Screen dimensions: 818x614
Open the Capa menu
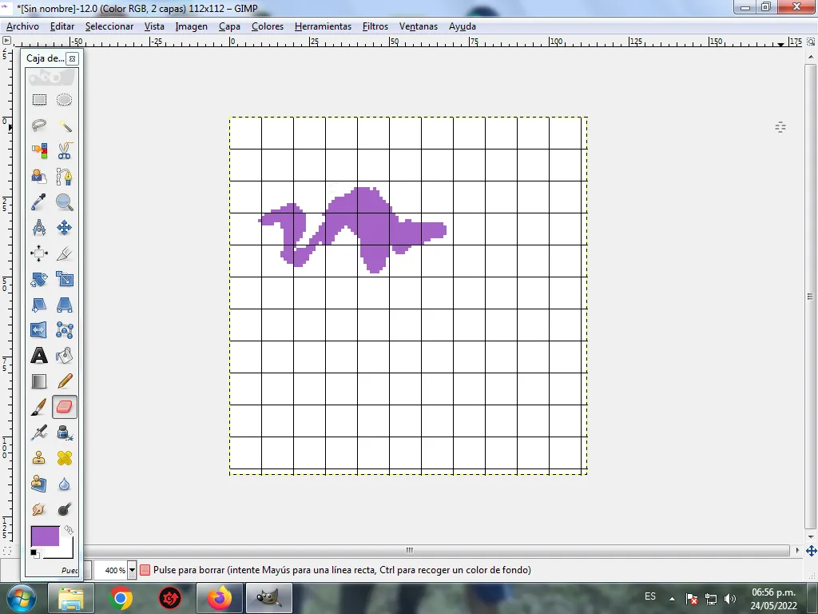coord(229,26)
